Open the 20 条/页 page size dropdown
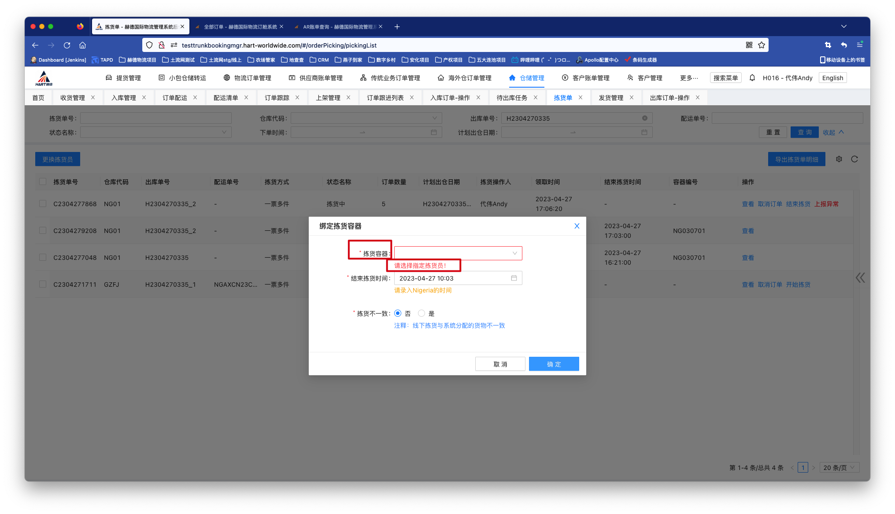 (840, 468)
